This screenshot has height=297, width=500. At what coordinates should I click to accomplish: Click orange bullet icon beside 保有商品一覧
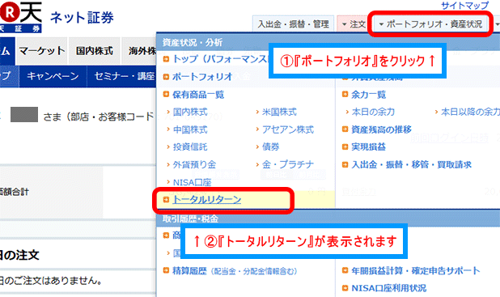pyautogui.click(x=166, y=94)
